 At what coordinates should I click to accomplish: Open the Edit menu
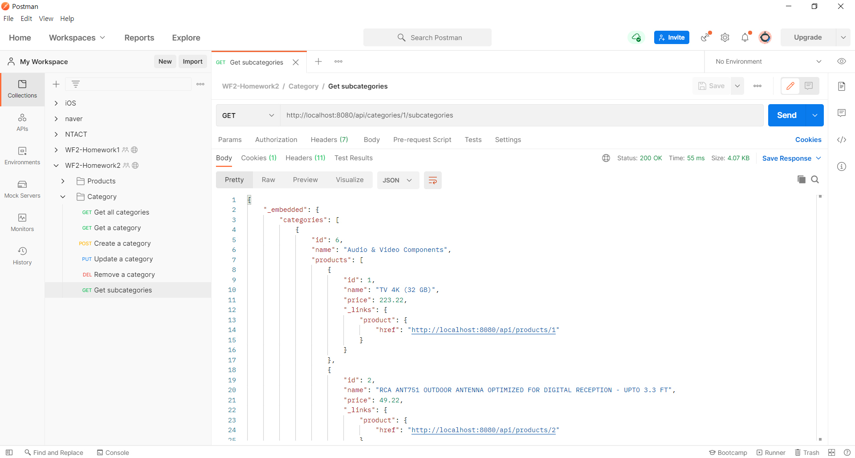point(26,19)
